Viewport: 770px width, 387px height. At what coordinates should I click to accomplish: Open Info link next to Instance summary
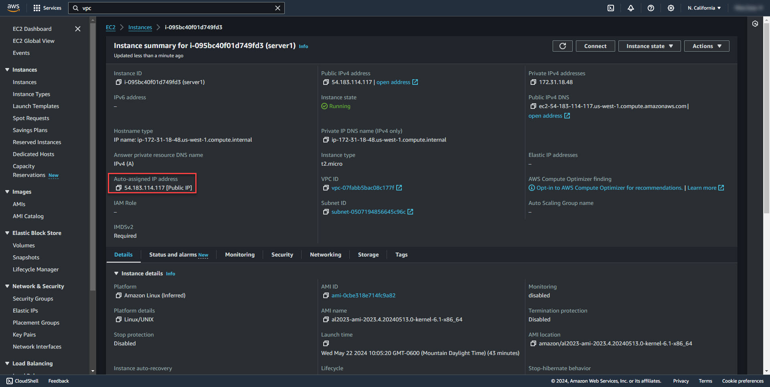[304, 46]
